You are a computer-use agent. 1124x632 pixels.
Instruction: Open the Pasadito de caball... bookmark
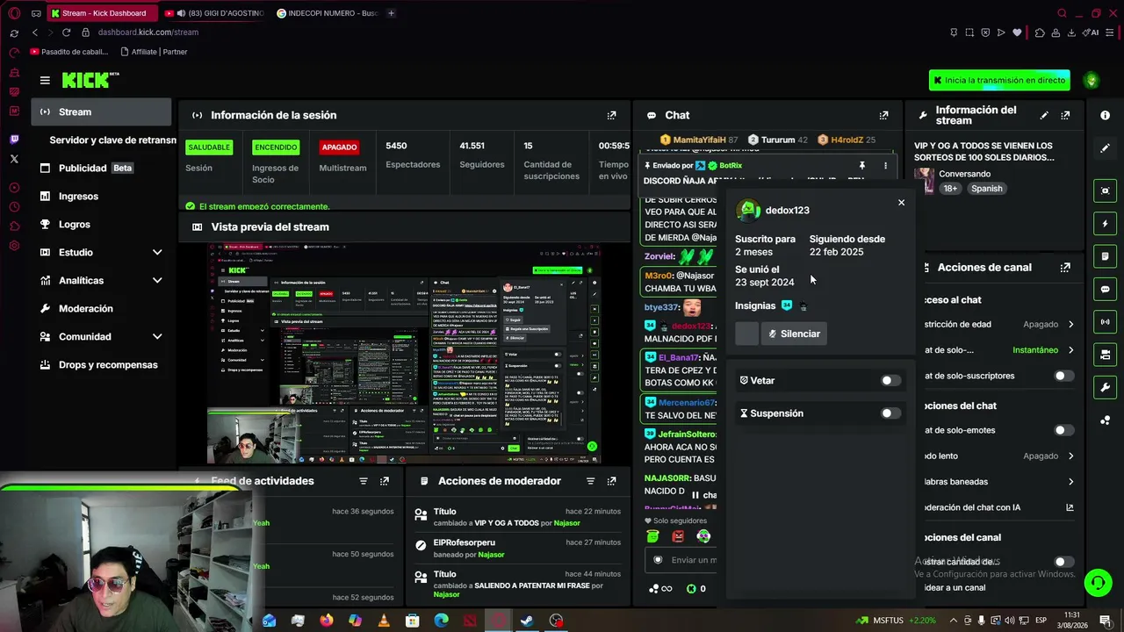[x=69, y=52]
